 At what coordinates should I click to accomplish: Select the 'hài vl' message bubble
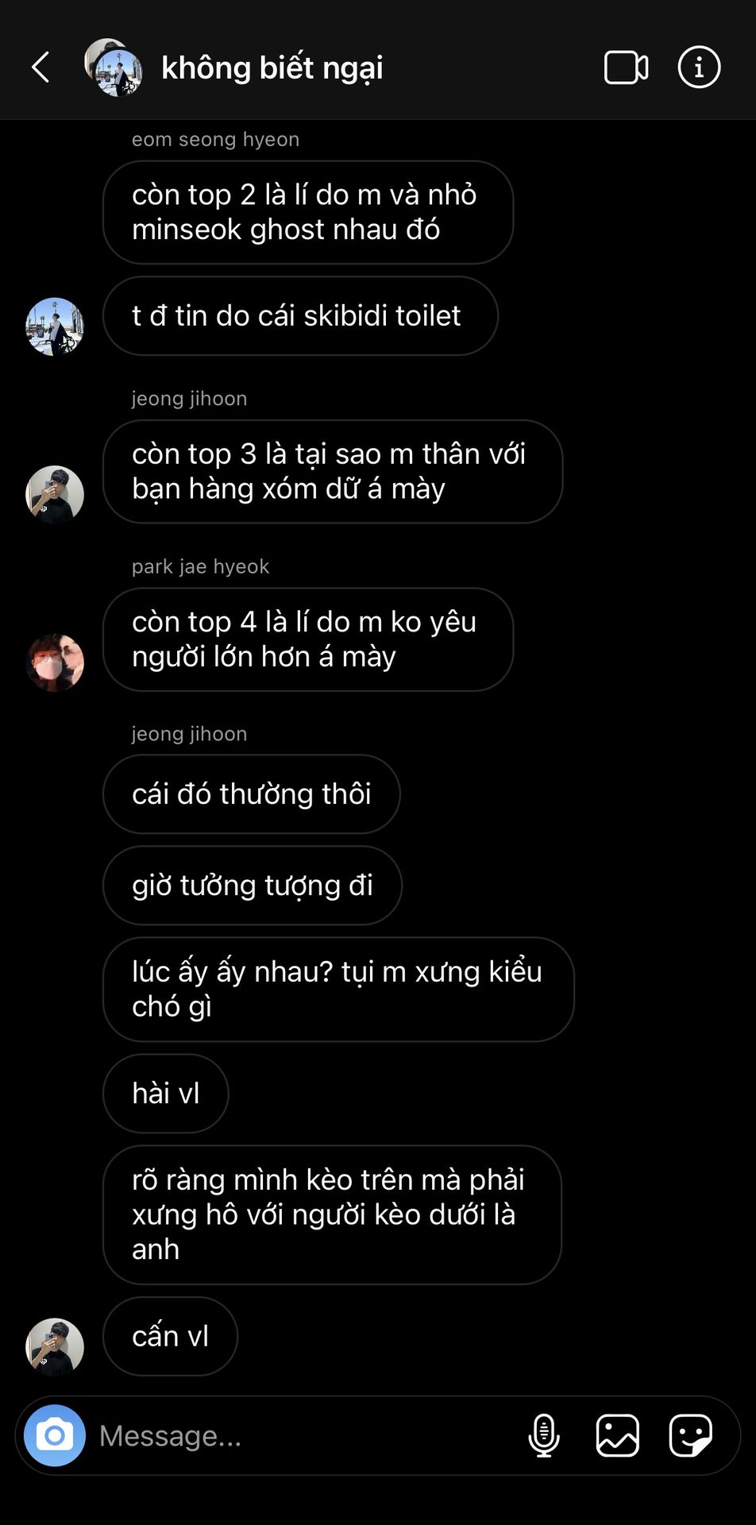click(166, 1093)
